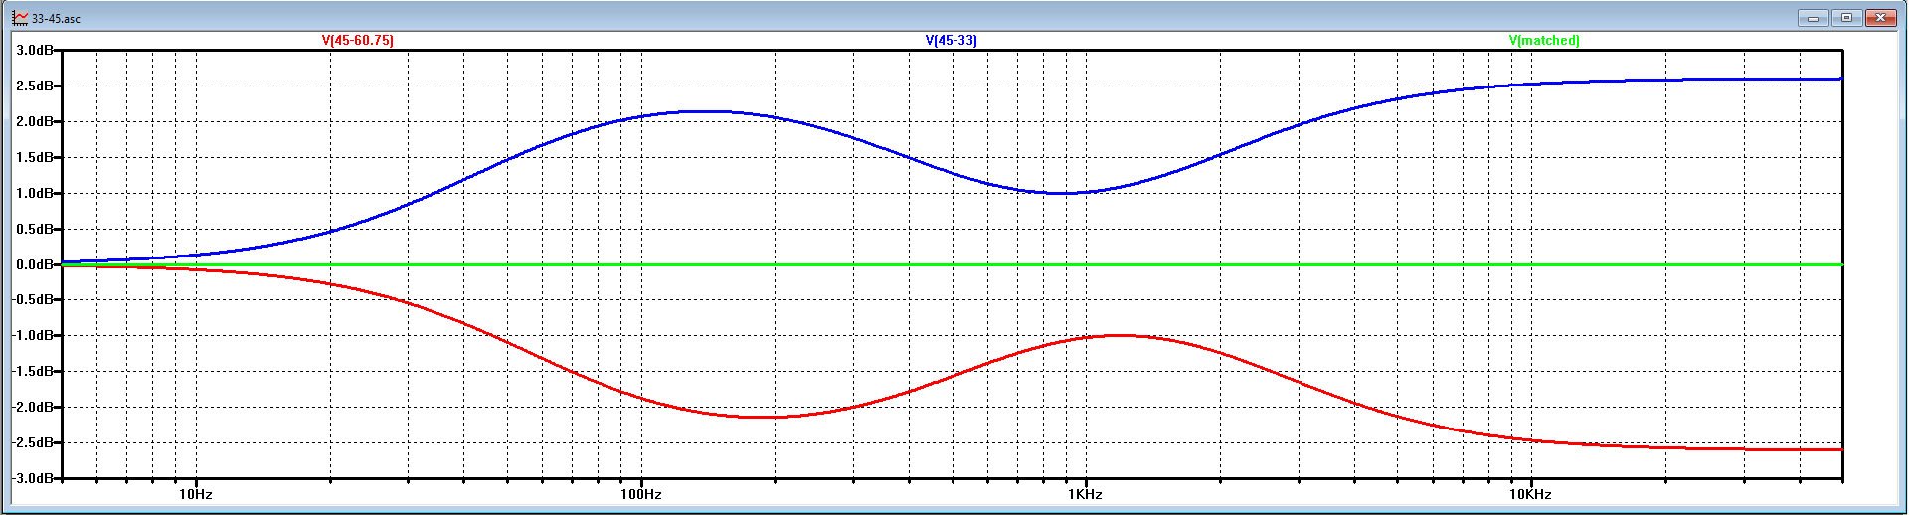The height and width of the screenshot is (515, 1909).
Task: Click the 33-45.asc window title text
Action: click(57, 19)
